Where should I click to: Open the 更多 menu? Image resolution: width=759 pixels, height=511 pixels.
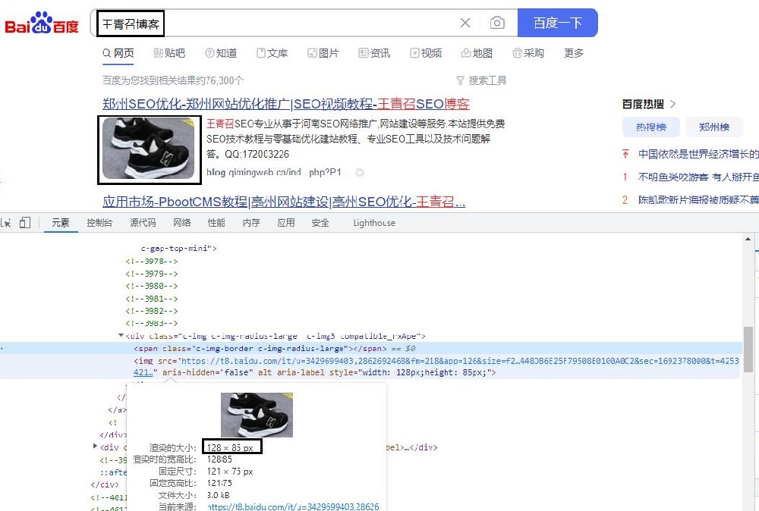(574, 53)
